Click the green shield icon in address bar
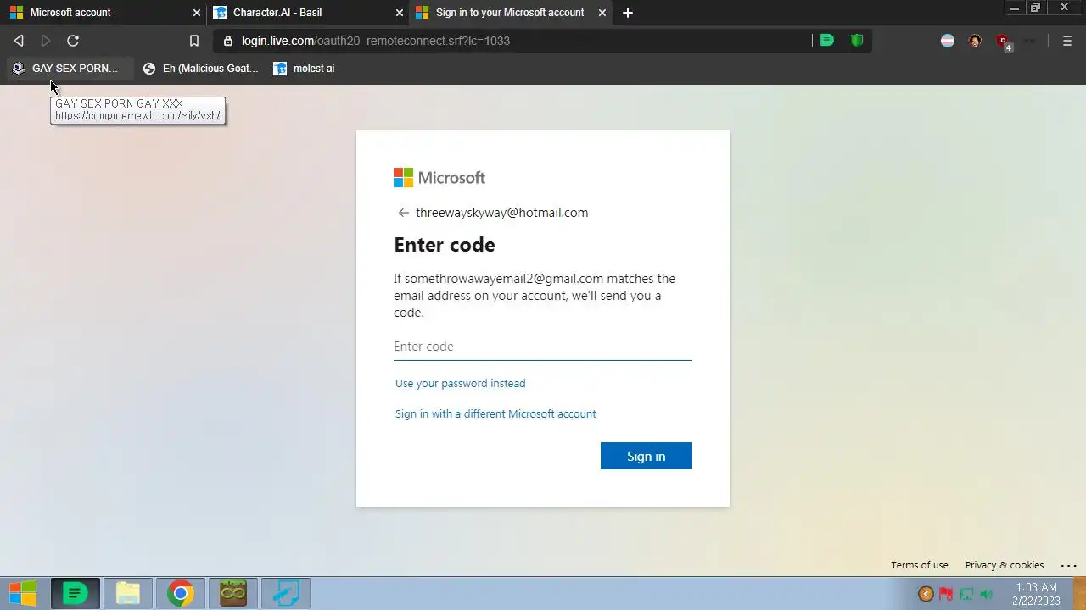1086x610 pixels. point(857,40)
